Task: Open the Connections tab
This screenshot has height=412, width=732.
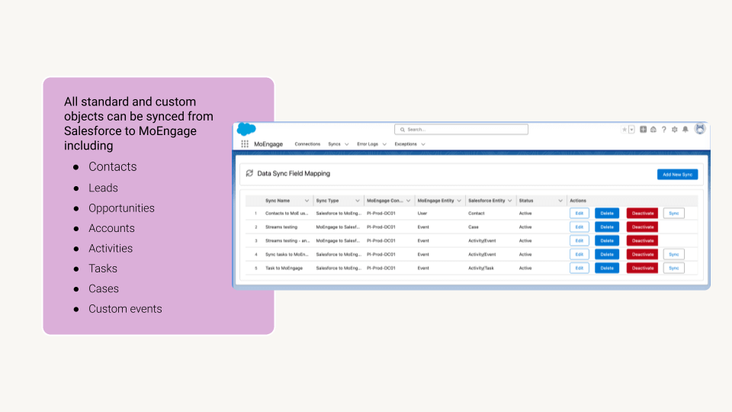Action: point(307,144)
